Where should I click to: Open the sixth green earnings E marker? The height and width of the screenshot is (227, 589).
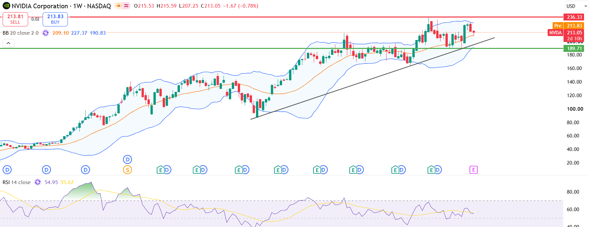[353, 170]
